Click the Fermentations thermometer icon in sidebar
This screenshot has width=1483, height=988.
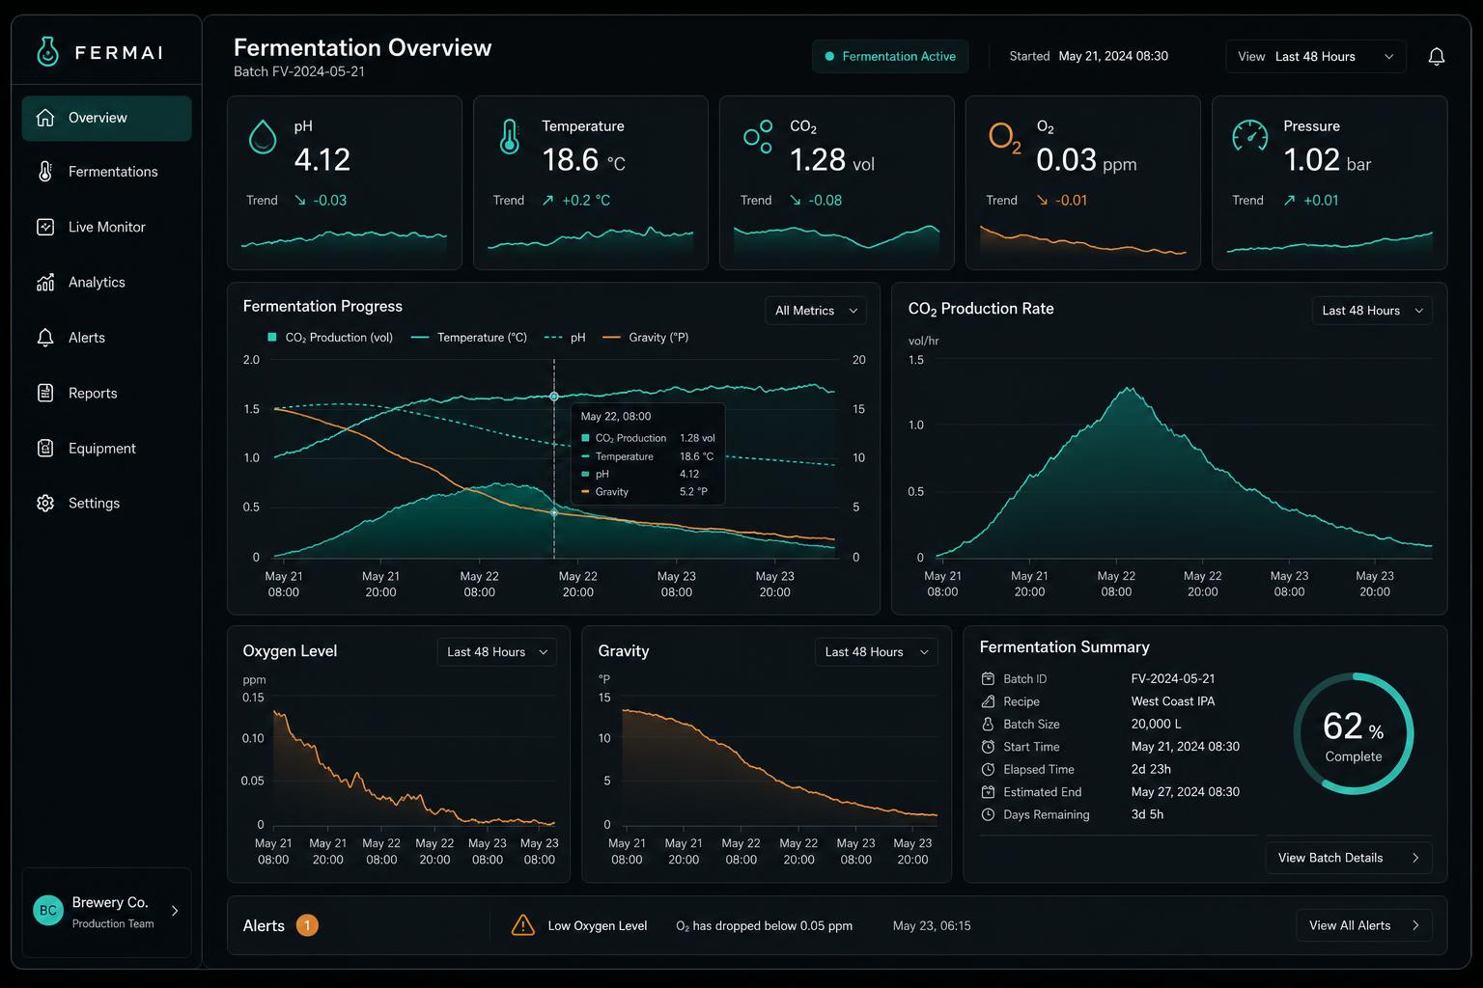pyautogui.click(x=45, y=172)
